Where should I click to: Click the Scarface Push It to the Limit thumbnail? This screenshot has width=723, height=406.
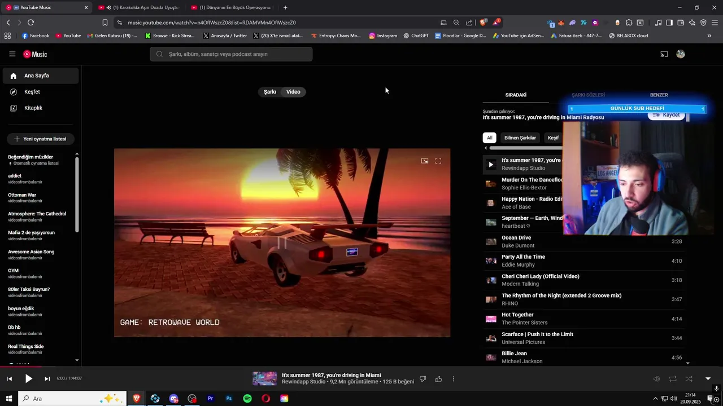[491, 338]
